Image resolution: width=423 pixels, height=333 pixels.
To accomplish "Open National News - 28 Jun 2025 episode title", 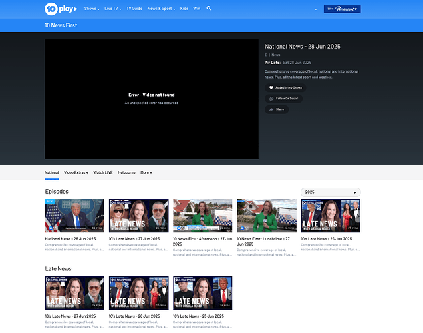I will [70, 239].
